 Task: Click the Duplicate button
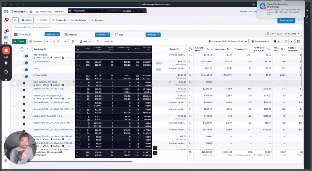coord(36,42)
